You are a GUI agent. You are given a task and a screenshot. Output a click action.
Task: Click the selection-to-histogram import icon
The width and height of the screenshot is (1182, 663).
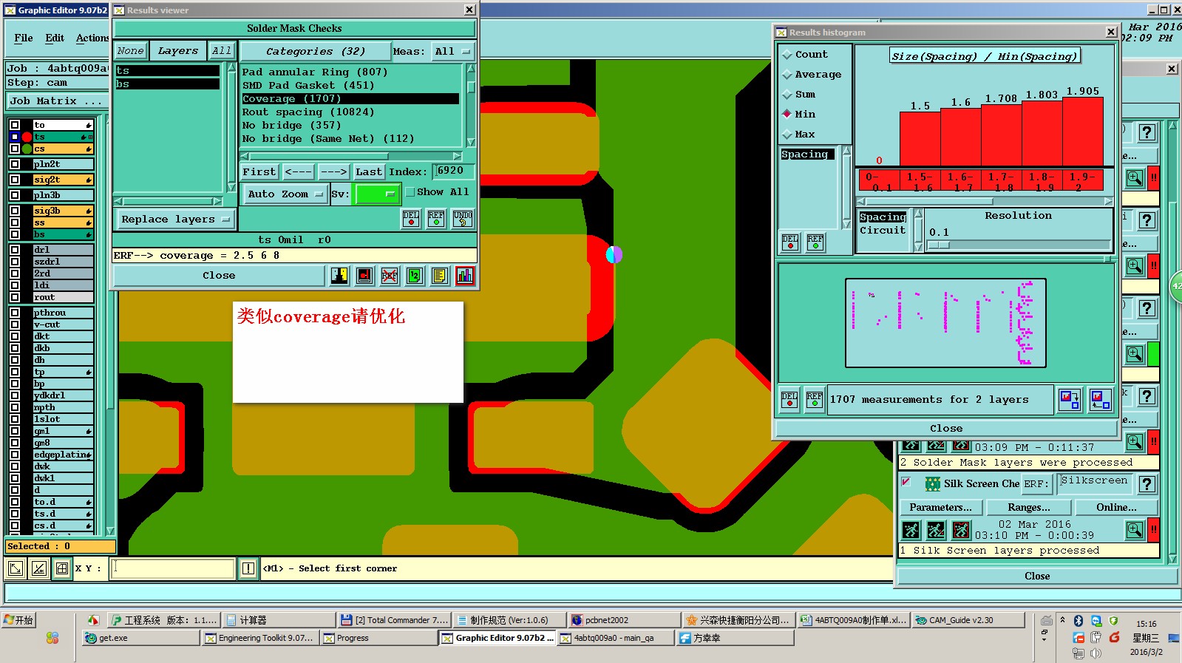pos(1101,400)
